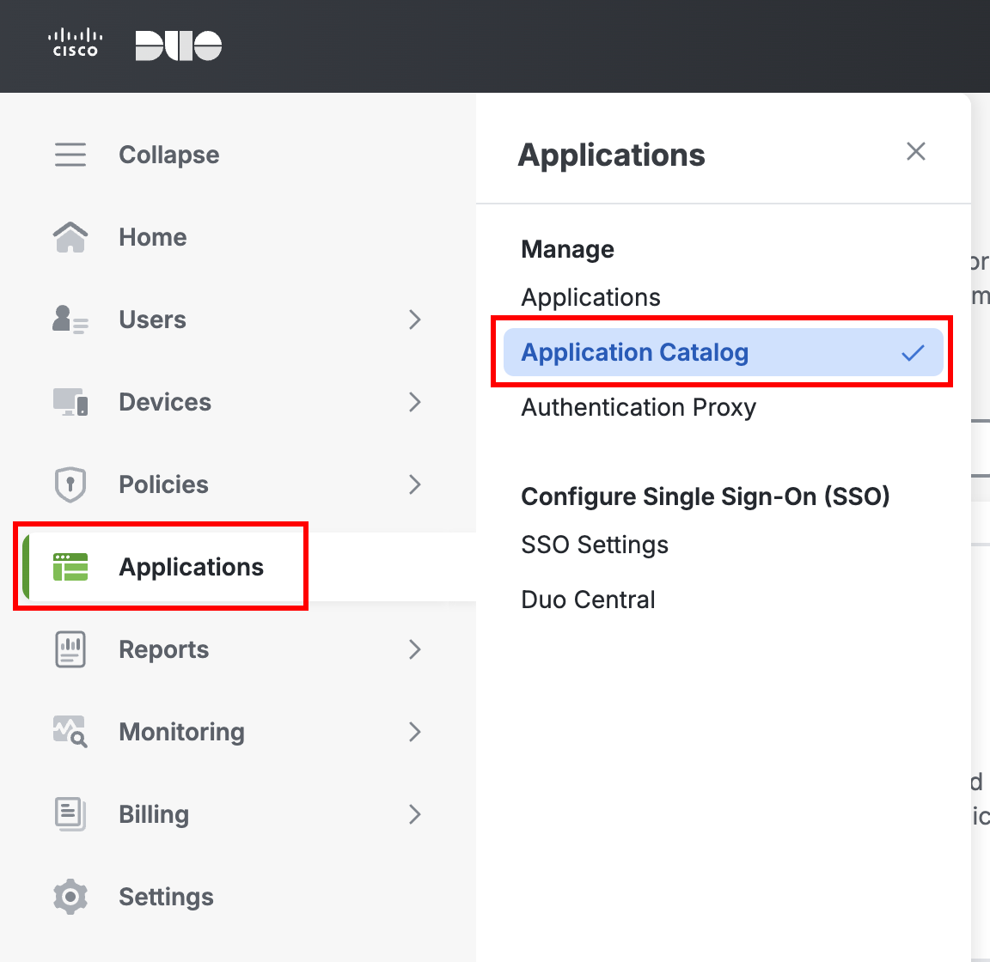Expand the Monitoring submenu chevron

[414, 732]
